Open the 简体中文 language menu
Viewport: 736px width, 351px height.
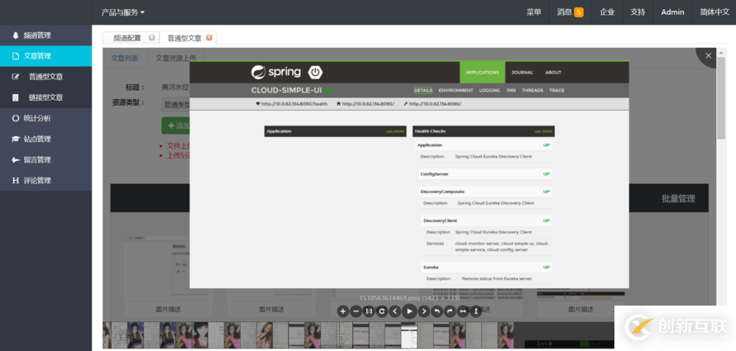pos(714,12)
